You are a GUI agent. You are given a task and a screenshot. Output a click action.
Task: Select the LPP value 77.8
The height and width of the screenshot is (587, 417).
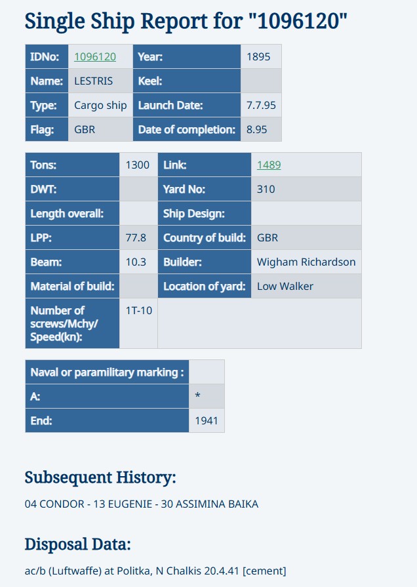click(136, 238)
